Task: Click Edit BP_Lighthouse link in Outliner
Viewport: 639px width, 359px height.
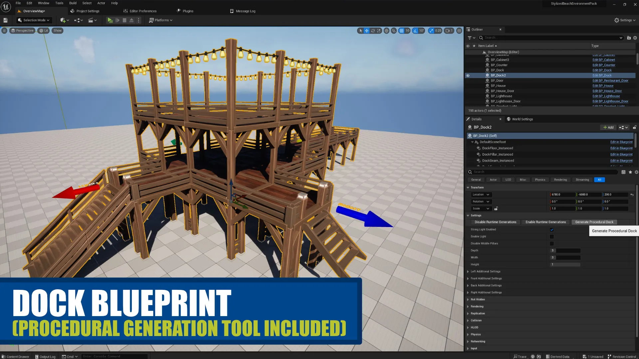Action: [x=606, y=96]
